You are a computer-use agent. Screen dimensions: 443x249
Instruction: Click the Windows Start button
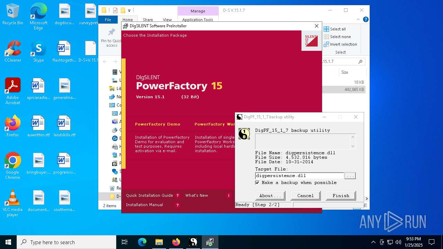[8, 242]
